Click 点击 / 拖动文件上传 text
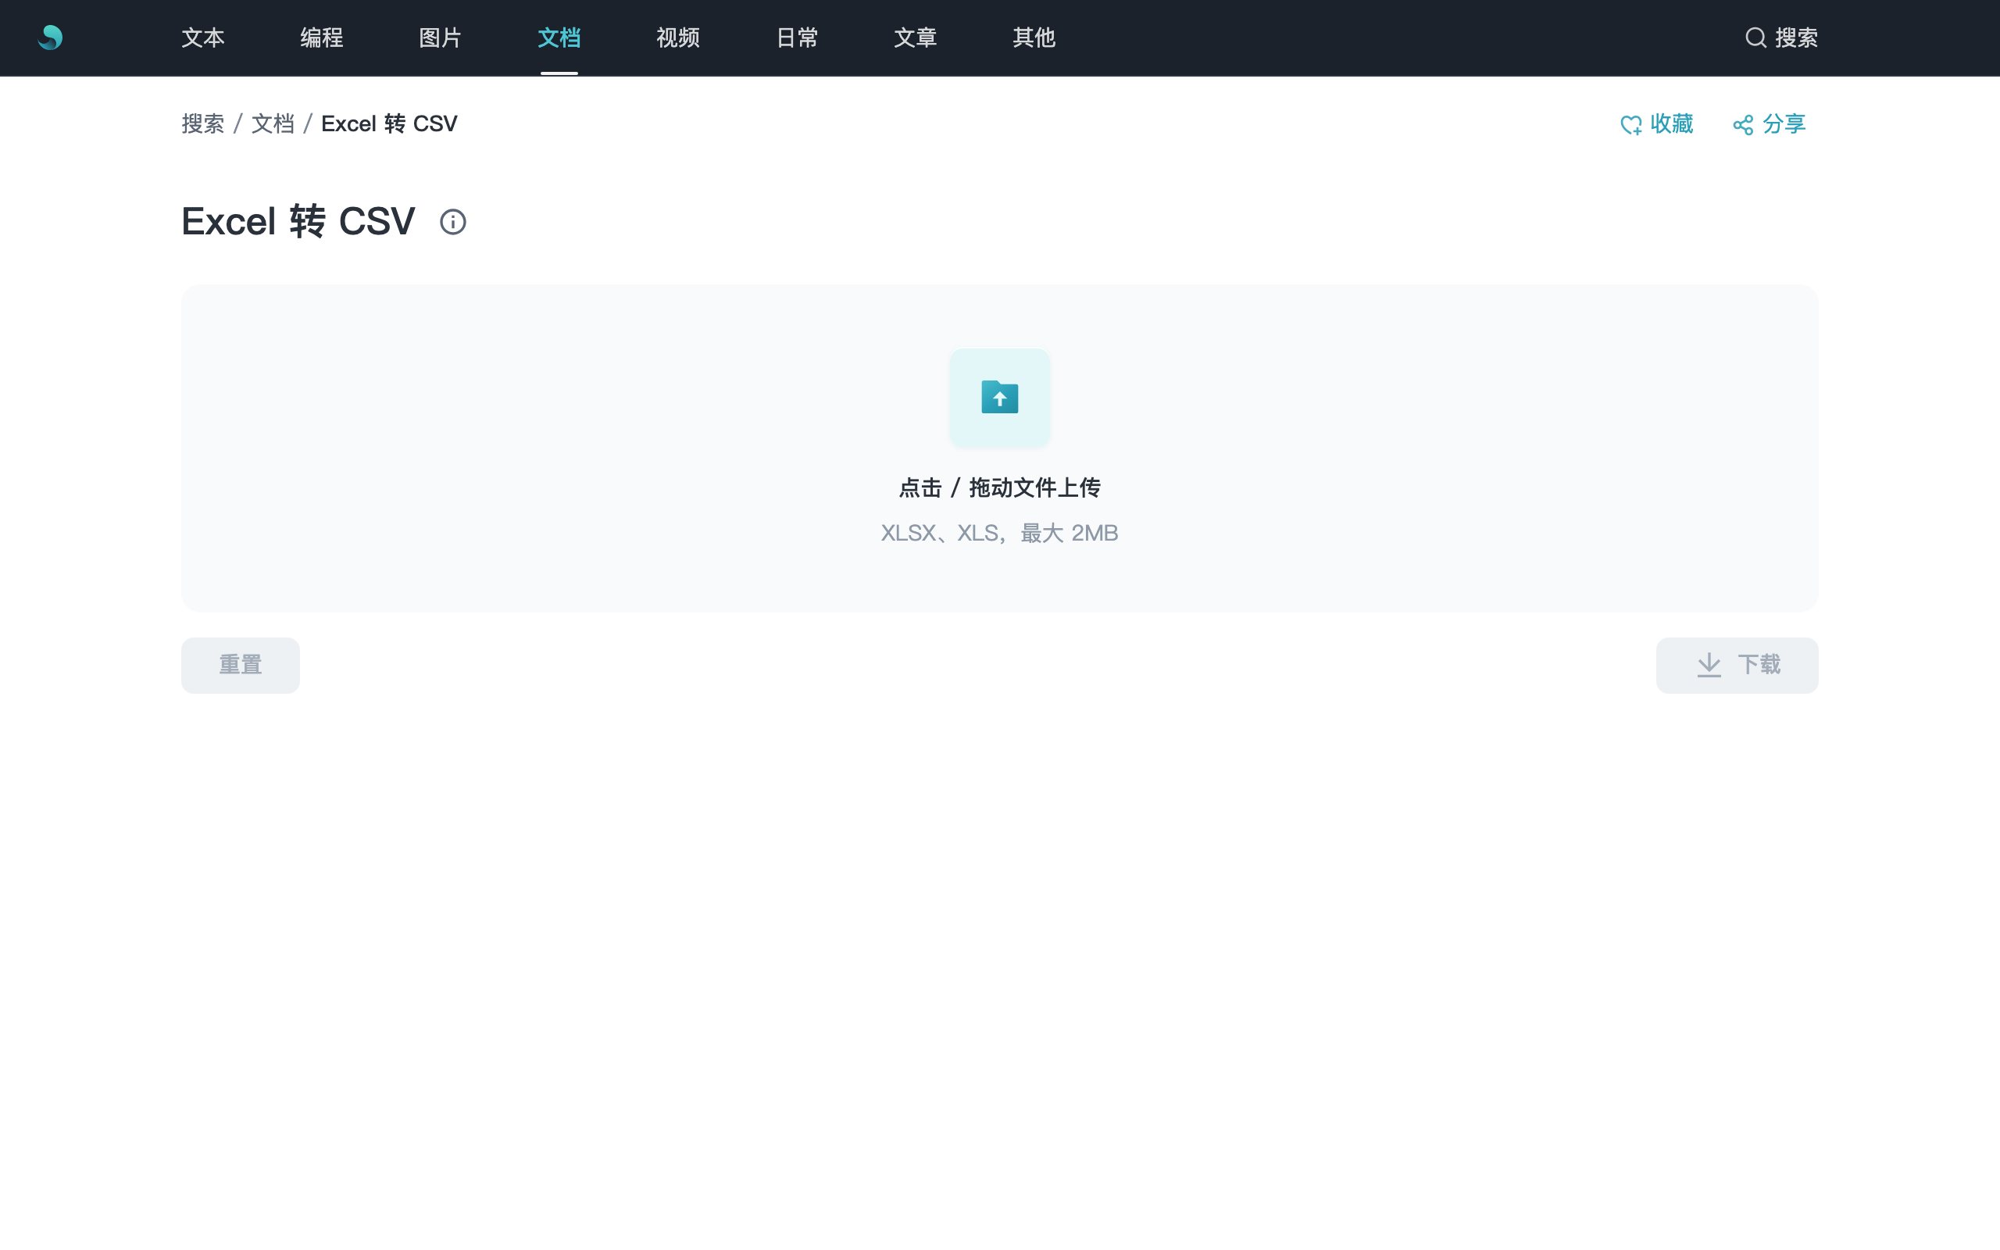Screen dimensions: 2000x1250 click(999, 487)
